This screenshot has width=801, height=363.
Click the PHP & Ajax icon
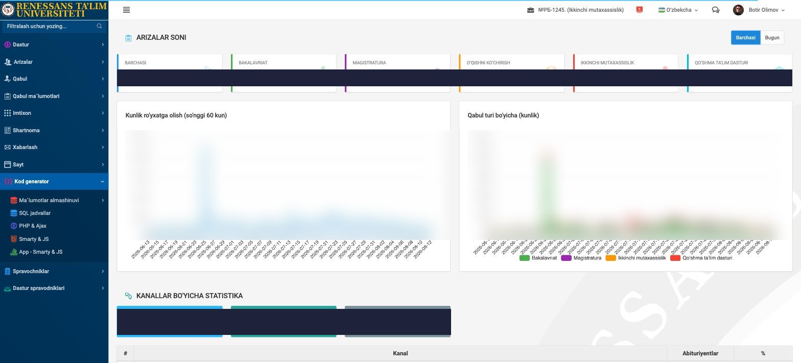[14, 226]
